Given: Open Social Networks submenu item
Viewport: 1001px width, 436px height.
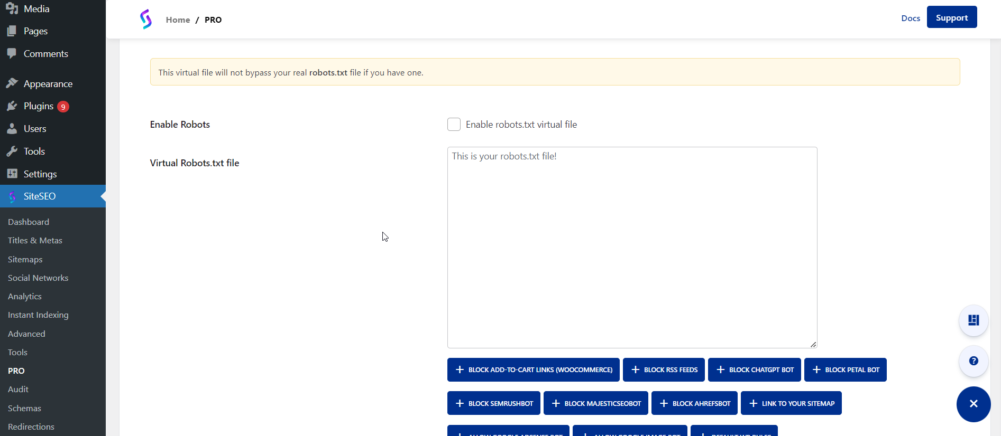Looking at the screenshot, I should [x=38, y=278].
